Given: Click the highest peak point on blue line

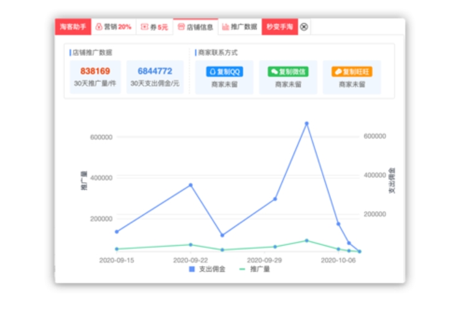Looking at the screenshot, I should click(306, 124).
